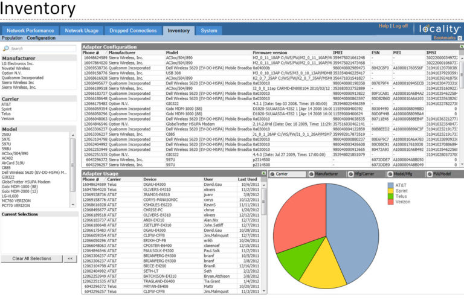Sort Adapter Usage by User column

[x=208, y=179]
